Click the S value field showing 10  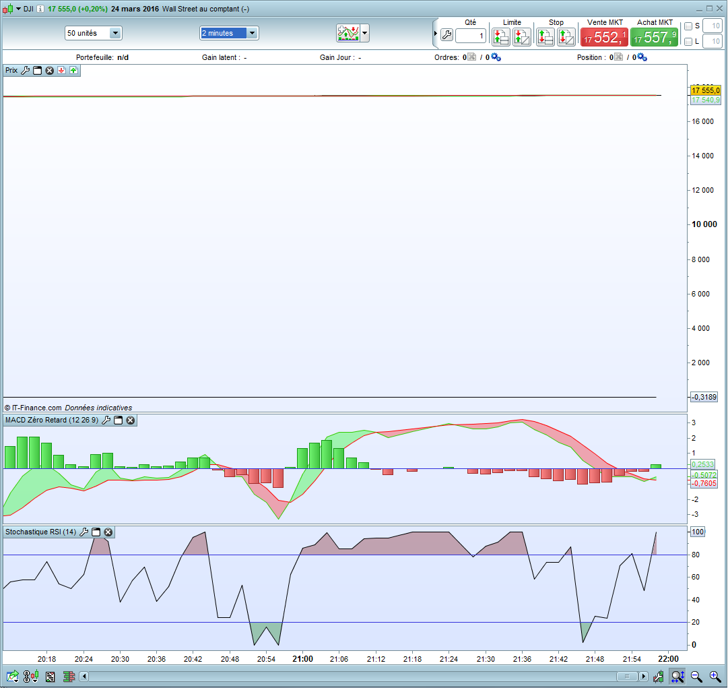[713, 26]
